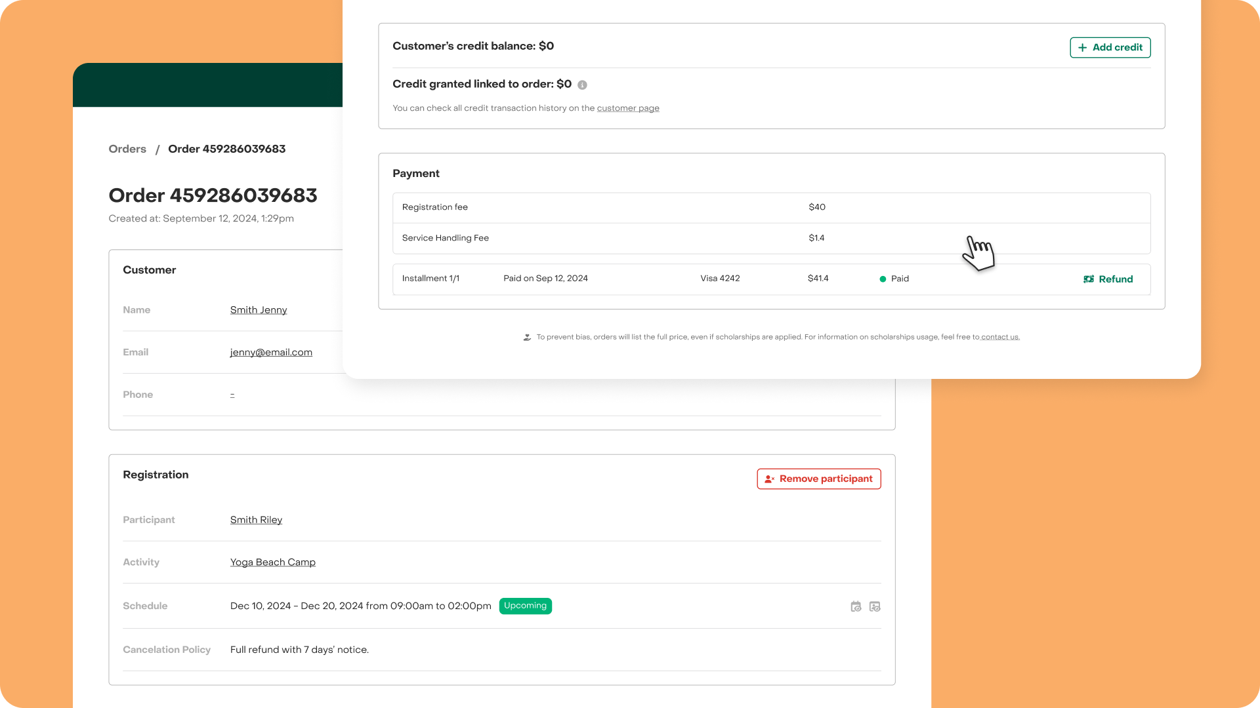1260x708 pixels.
Task: Click info icon beside credit granted
Action: pyautogui.click(x=582, y=85)
